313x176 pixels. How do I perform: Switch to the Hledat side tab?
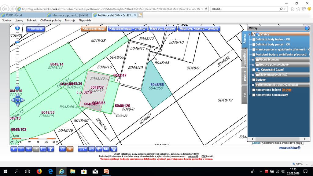(x=245, y=76)
